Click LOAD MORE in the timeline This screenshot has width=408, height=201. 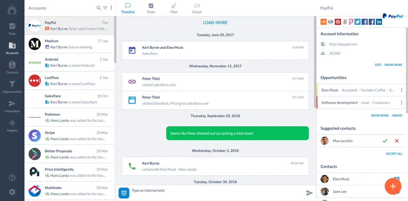pos(215,22)
